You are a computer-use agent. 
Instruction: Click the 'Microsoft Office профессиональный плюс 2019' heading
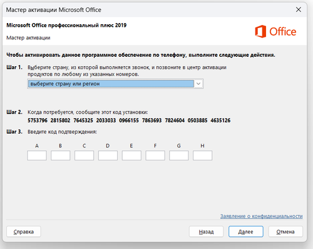[x=66, y=26]
